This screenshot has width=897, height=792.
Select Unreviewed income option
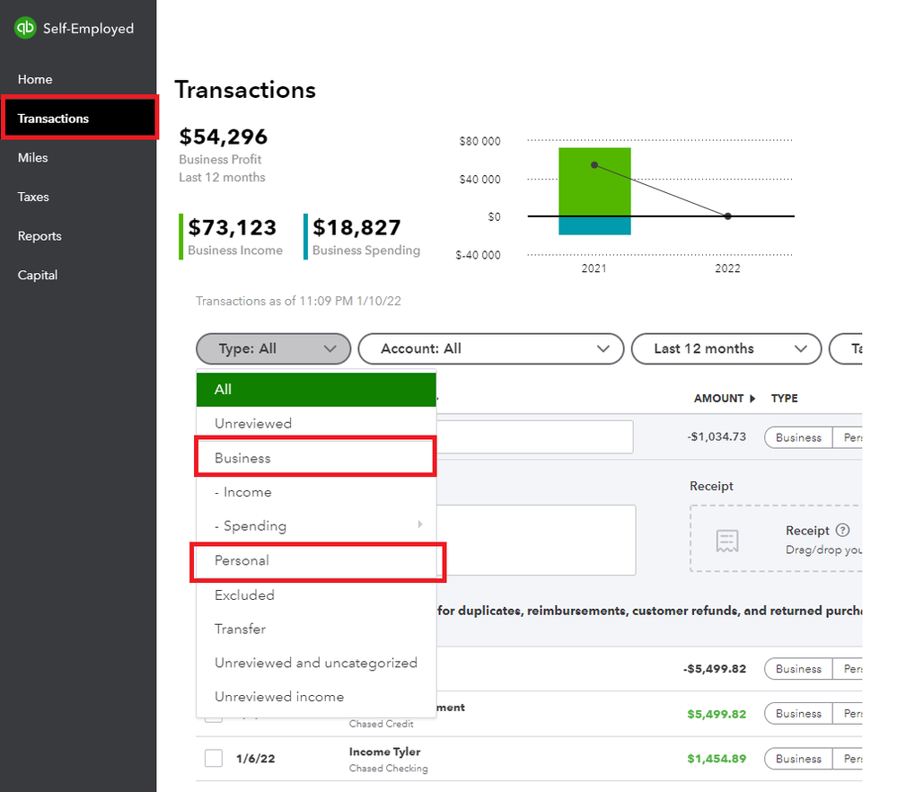pyautogui.click(x=316, y=697)
